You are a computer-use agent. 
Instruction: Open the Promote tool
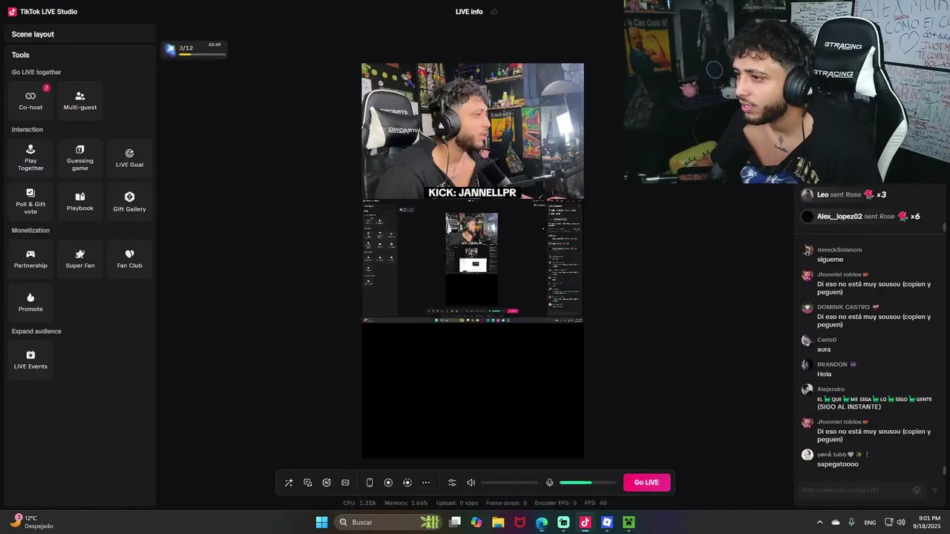(30, 303)
